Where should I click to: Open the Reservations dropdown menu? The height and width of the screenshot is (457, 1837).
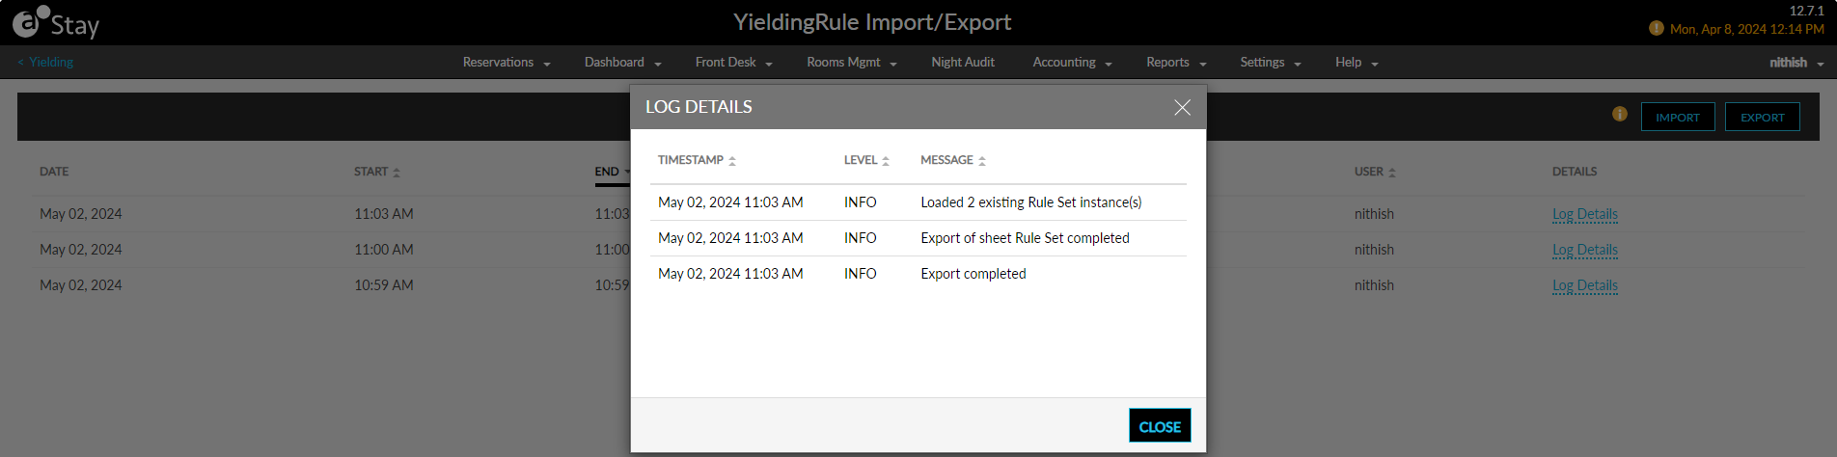(x=507, y=62)
